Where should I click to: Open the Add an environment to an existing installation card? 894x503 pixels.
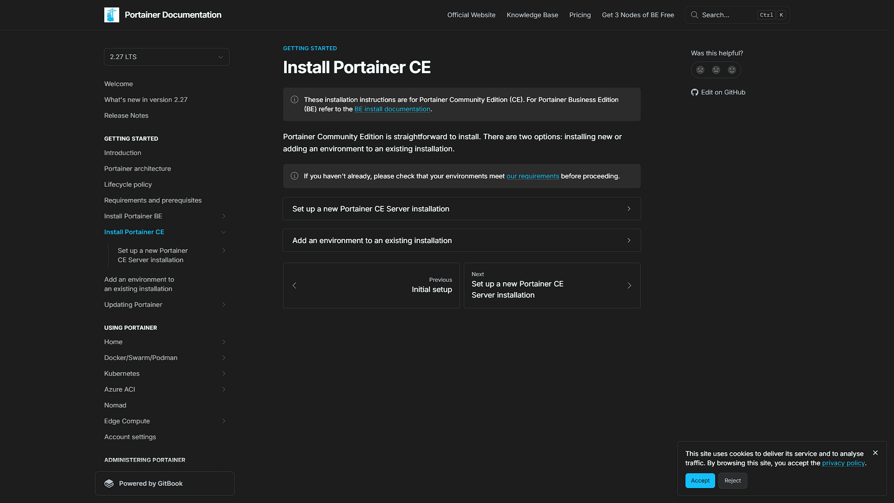pyautogui.click(x=462, y=240)
